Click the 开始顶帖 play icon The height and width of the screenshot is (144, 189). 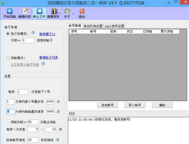tap(10, 11)
